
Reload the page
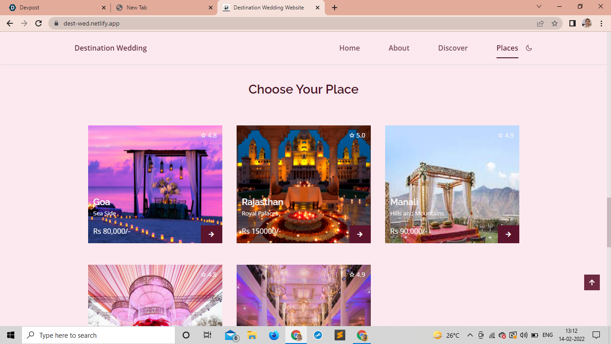(38, 23)
